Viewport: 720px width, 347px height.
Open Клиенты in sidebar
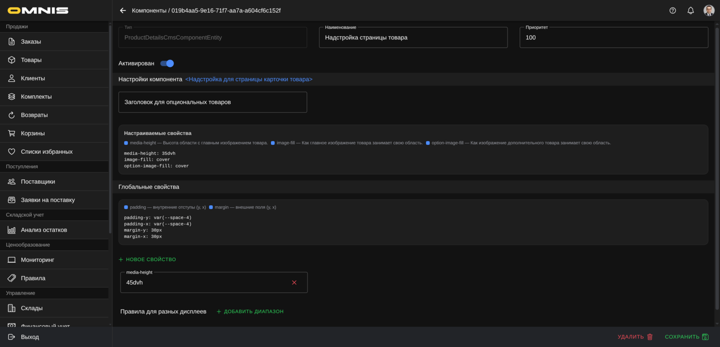coord(33,78)
